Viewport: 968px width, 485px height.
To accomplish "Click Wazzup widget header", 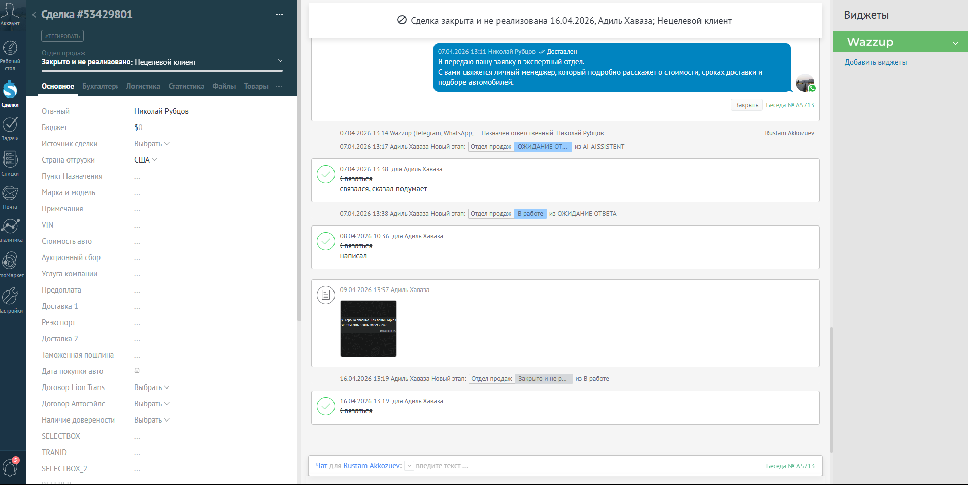I will [x=900, y=42].
